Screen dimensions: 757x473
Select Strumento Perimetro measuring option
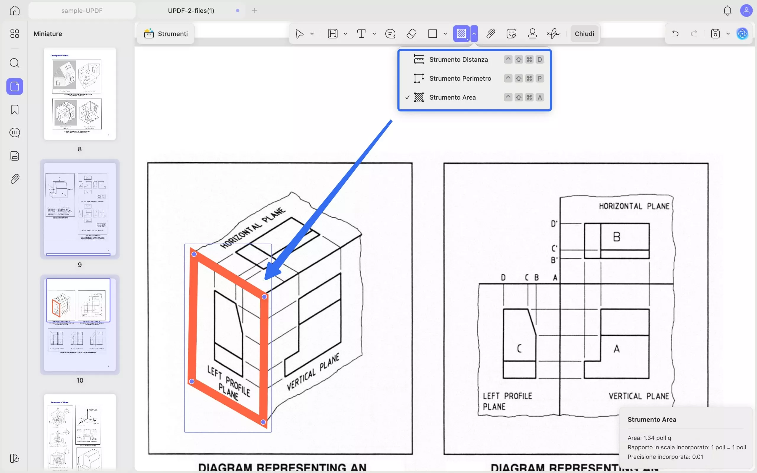pyautogui.click(x=460, y=79)
